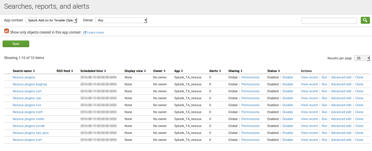Run the Nessus plugins search
The height and width of the screenshot is (151, 372).
[x=324, y=78]
